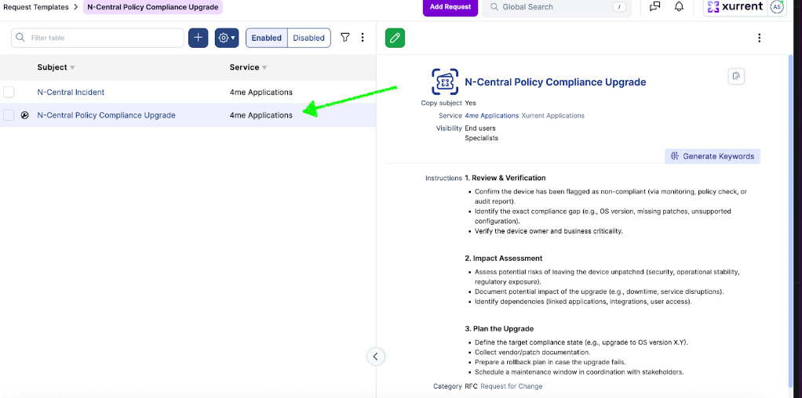Select the Disabled toggle
Screen dimensions: 802x398
click(309, 38)
